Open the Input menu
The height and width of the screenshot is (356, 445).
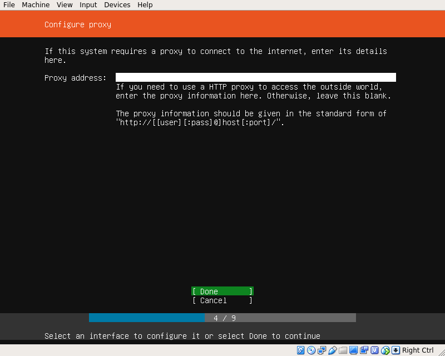[88, 5]
